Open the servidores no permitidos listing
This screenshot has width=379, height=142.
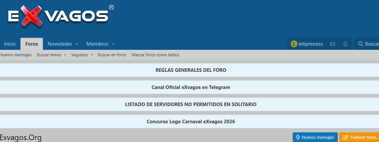coord(191,104)
